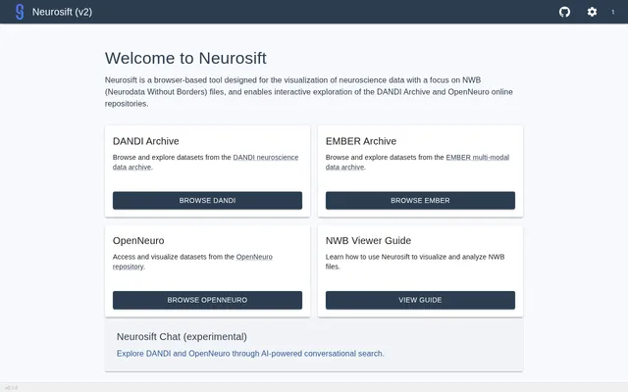Click the Browse EMBER button
The image size is (628, 392).
(420, 200)
